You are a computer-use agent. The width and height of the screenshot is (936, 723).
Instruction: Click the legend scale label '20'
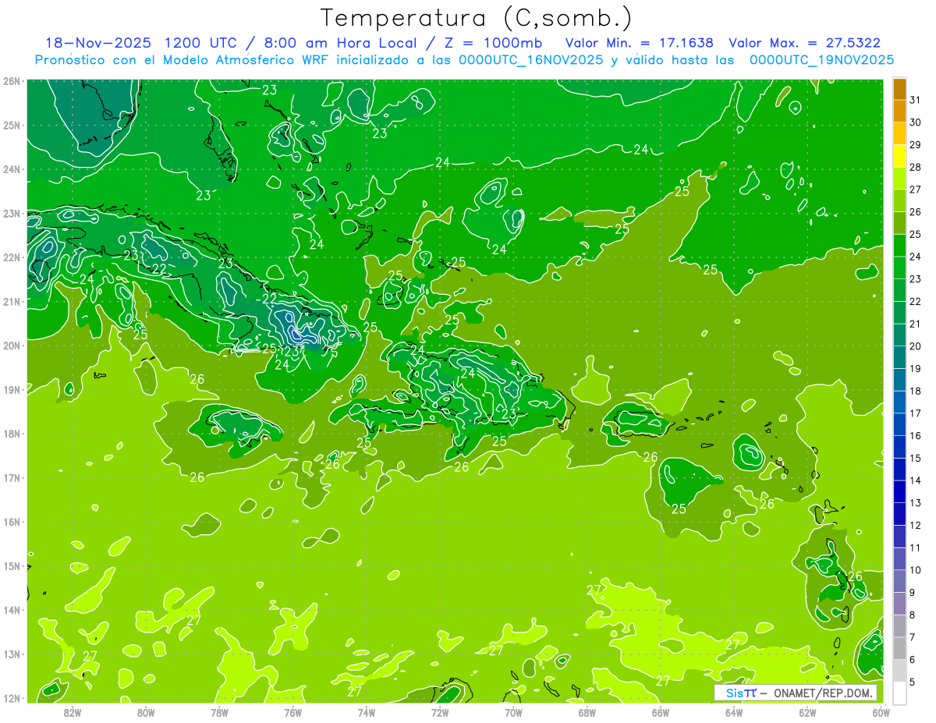tap(915, 346)
